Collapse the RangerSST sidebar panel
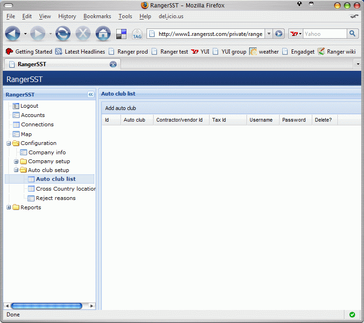The height and width of the screenshot is (323, 364). click(91, 94)
